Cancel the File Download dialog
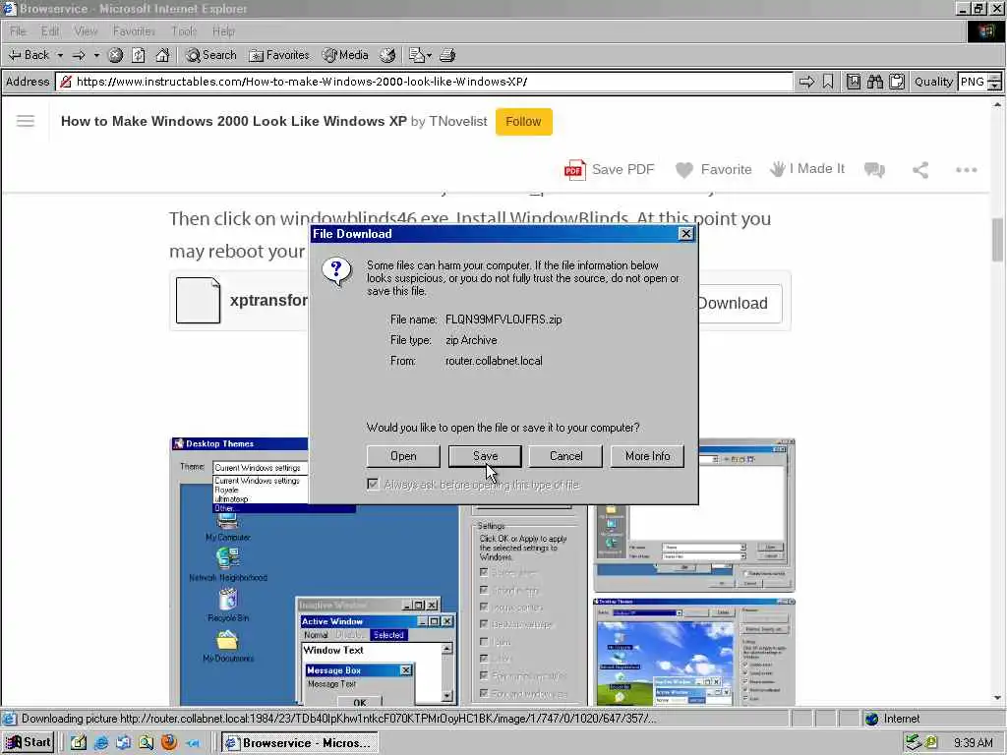Viewport: 1007px width, 755px height. tap(565, 456)
